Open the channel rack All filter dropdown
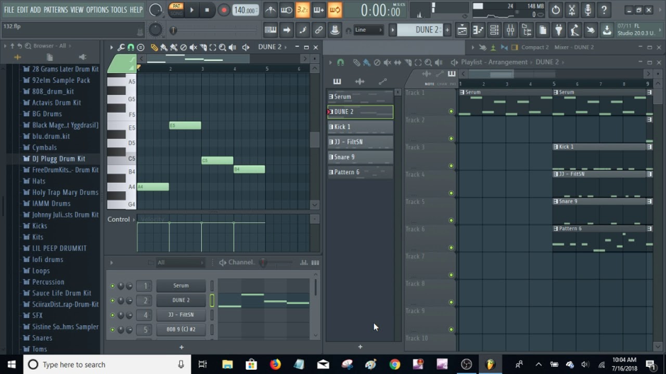The image size is (666, 374). pos(180,263)
